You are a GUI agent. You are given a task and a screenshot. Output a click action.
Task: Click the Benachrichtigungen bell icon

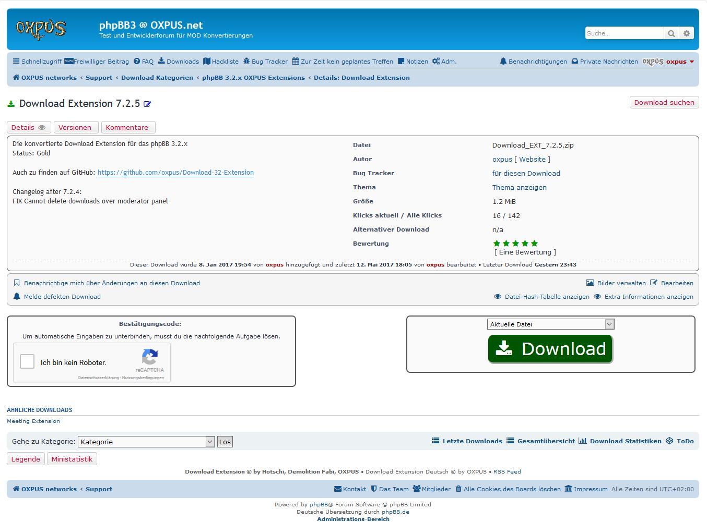pos(503,62)
